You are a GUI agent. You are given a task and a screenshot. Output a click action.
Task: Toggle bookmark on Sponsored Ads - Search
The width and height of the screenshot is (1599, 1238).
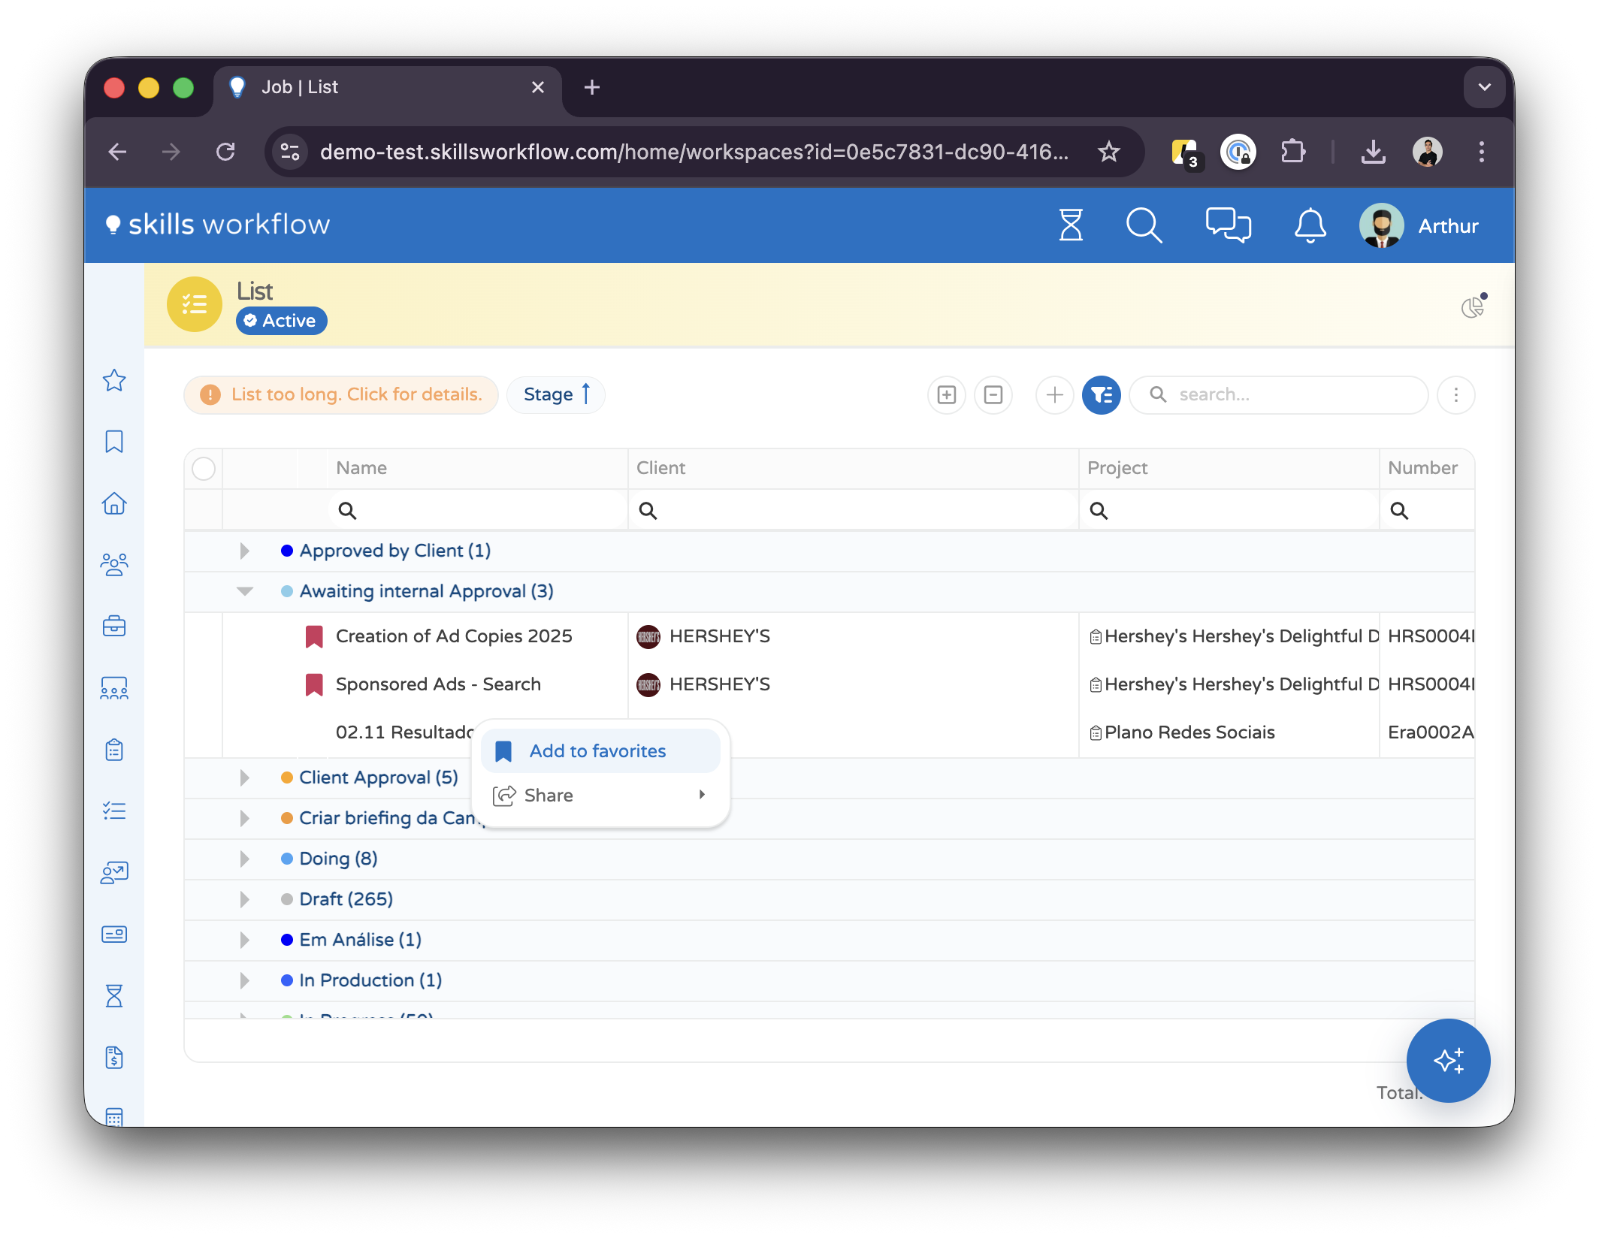(314, 684)
